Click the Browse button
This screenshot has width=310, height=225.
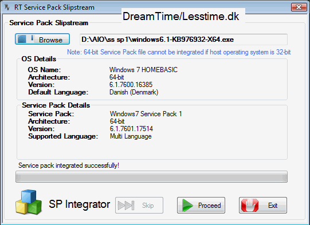tap(42, 39)
